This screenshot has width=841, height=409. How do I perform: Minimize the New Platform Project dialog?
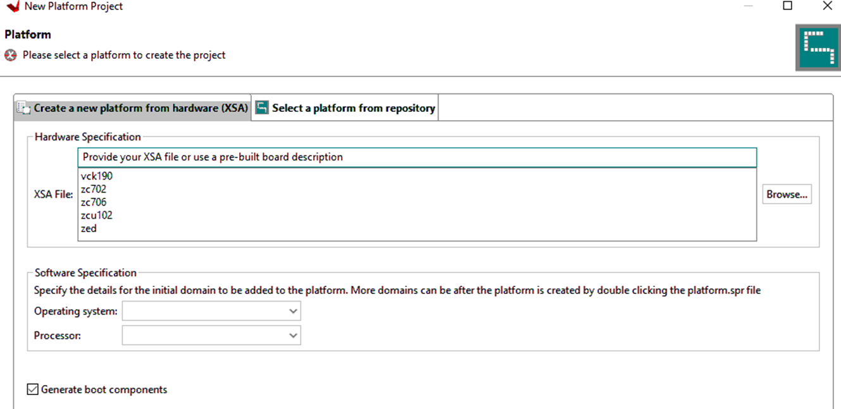(749, 6)
